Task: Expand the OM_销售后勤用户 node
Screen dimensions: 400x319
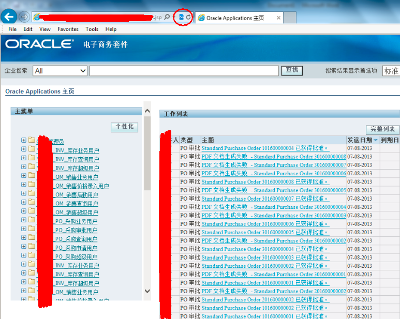Action: point(24,193)
